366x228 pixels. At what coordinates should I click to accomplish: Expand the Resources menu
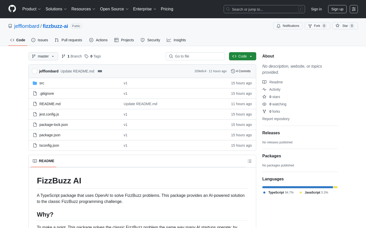pos(83,9)
